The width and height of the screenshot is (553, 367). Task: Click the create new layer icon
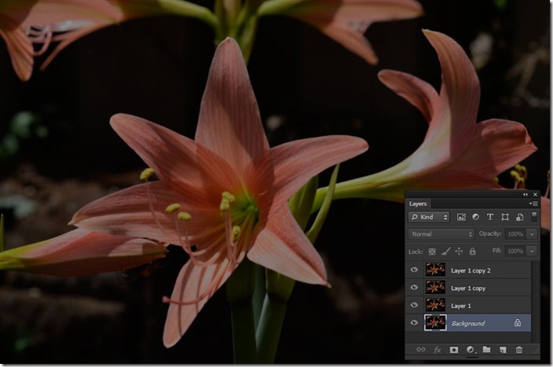tap(503, 349)
